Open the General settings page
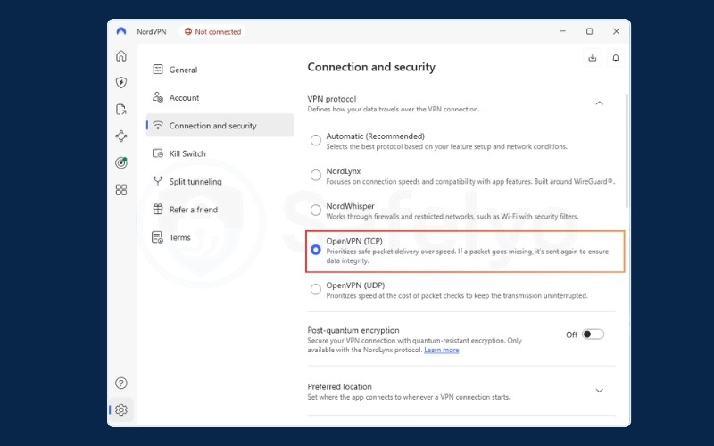714x446 pixels. 183,70
